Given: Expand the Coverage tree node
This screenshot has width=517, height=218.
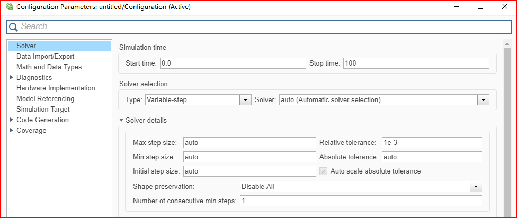Looking at the screenshot, I should 11,130.
